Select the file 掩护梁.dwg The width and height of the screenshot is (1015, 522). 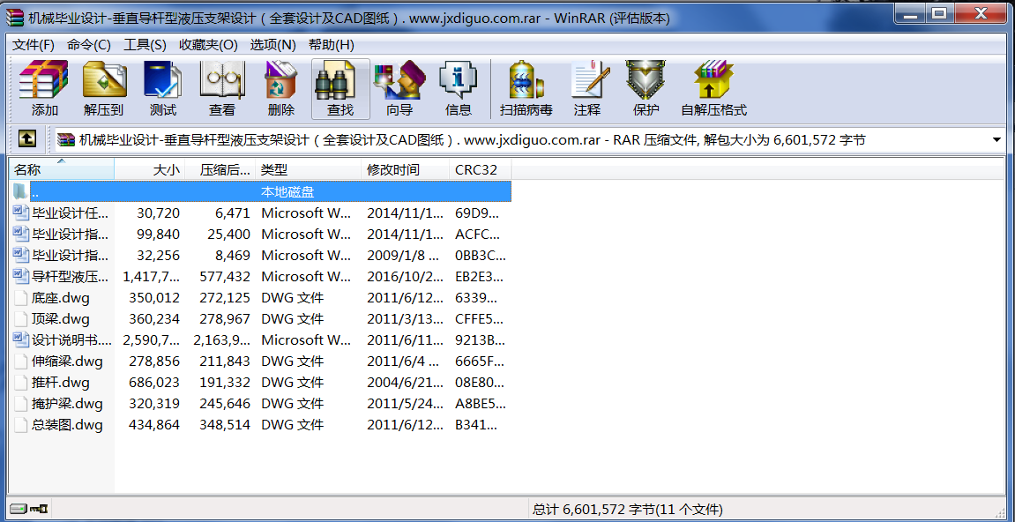(261, 404)
